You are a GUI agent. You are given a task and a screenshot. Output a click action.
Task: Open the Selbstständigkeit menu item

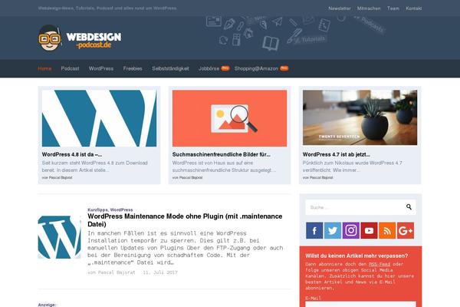[x=170, y=68]
